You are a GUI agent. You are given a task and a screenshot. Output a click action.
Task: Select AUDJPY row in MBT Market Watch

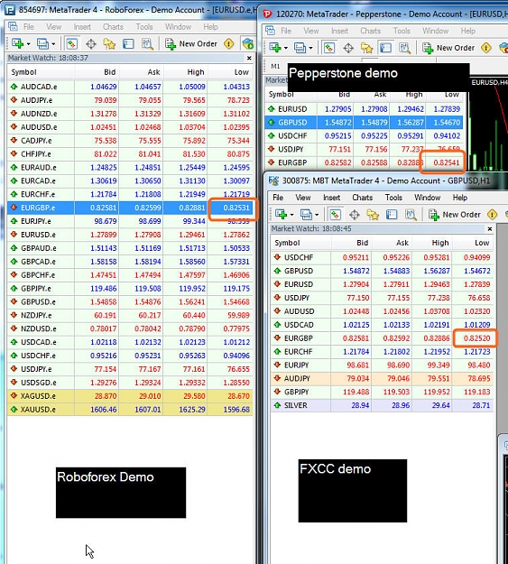382,378
